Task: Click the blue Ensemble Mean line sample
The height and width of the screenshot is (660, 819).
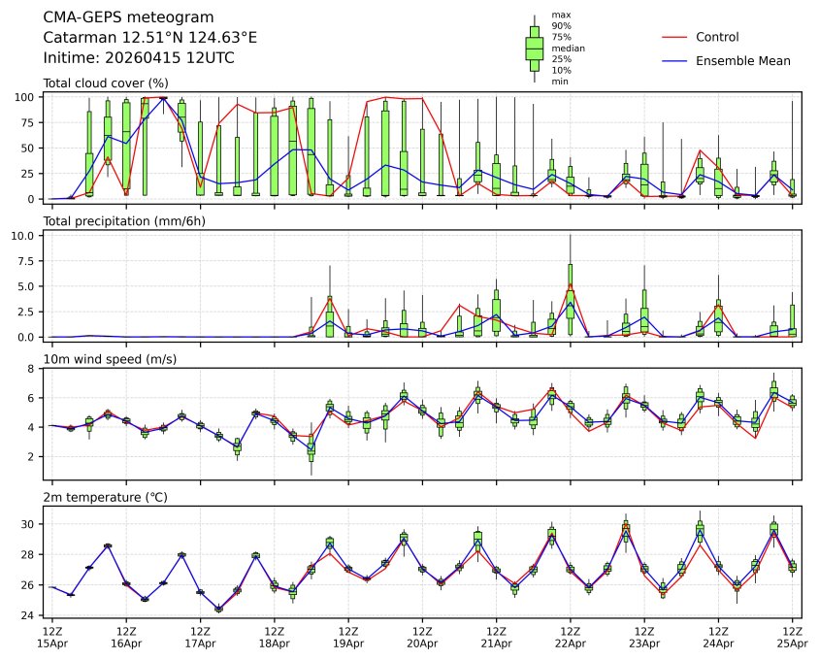Action: tap(674, 61)
